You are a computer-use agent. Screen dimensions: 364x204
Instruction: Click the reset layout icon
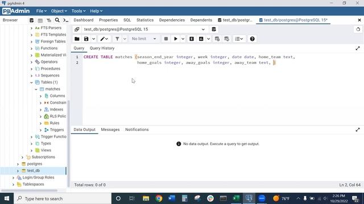point(358,29)
